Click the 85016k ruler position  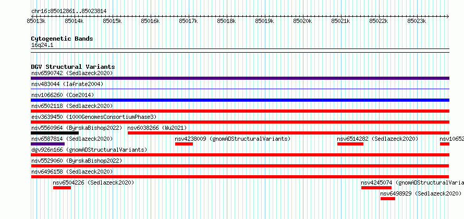click(150, 21)
